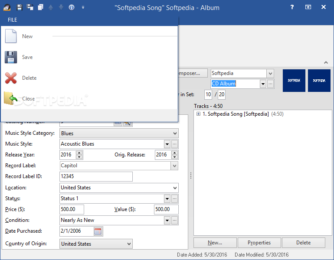
Task: Open the Music Style dropdown arrow
Action: click(x=167, y=144)
